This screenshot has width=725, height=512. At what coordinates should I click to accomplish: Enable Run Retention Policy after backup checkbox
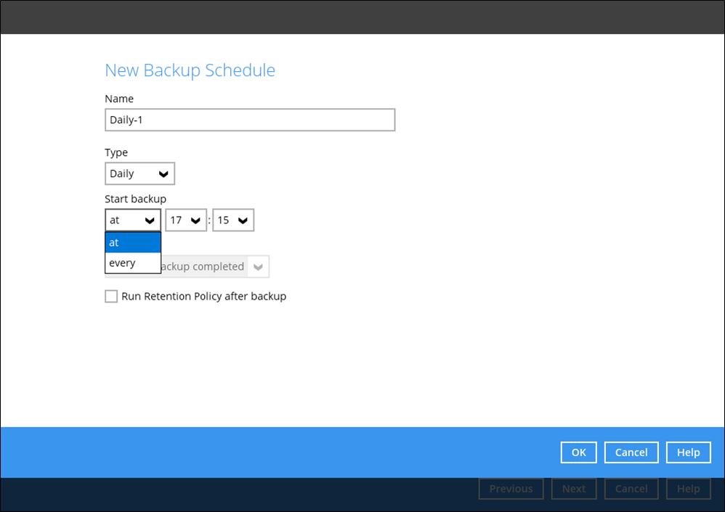point(111,296)
